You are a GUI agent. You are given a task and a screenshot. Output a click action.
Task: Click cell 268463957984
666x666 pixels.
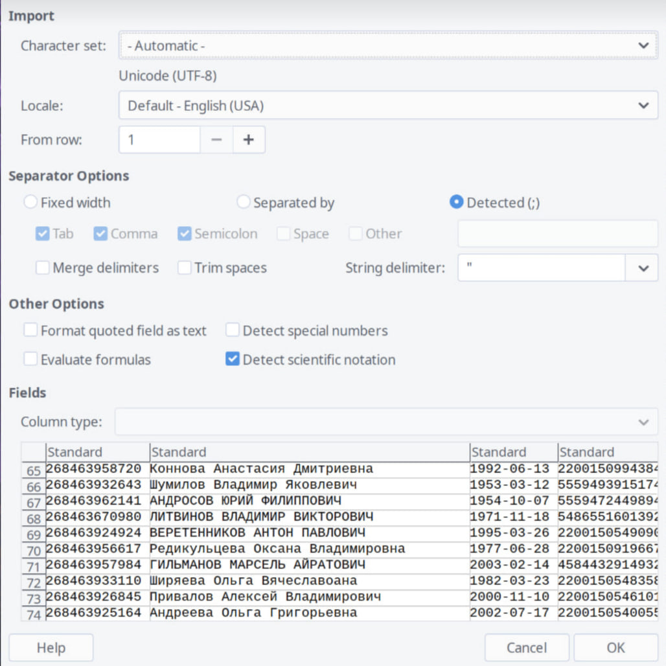(98, 565)
